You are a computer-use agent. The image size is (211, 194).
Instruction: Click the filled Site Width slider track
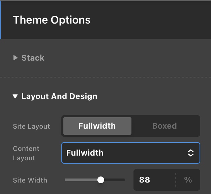[x=81, y=180]
